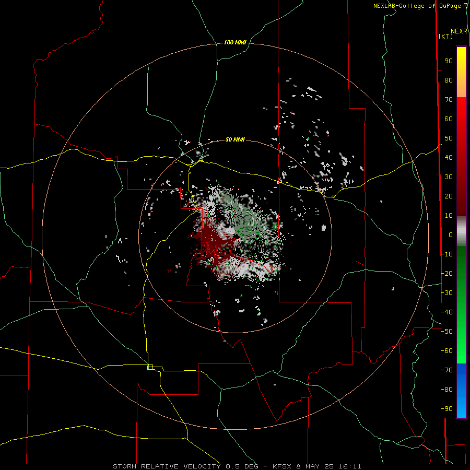The image size is (470, 470).
Task: Pick the gray zero-velocity segment of the color bar
Action: coord(461,231)
